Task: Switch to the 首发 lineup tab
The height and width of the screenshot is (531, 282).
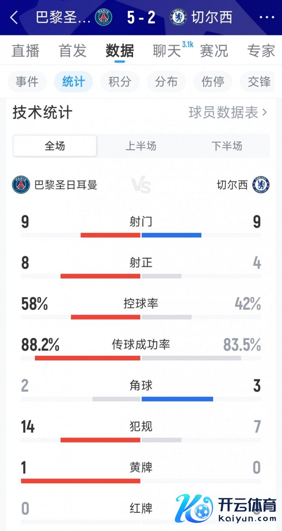Action: pyautogui.click(x=73, y=51)
